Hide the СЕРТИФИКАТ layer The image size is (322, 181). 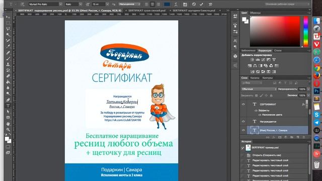[244, 104]
